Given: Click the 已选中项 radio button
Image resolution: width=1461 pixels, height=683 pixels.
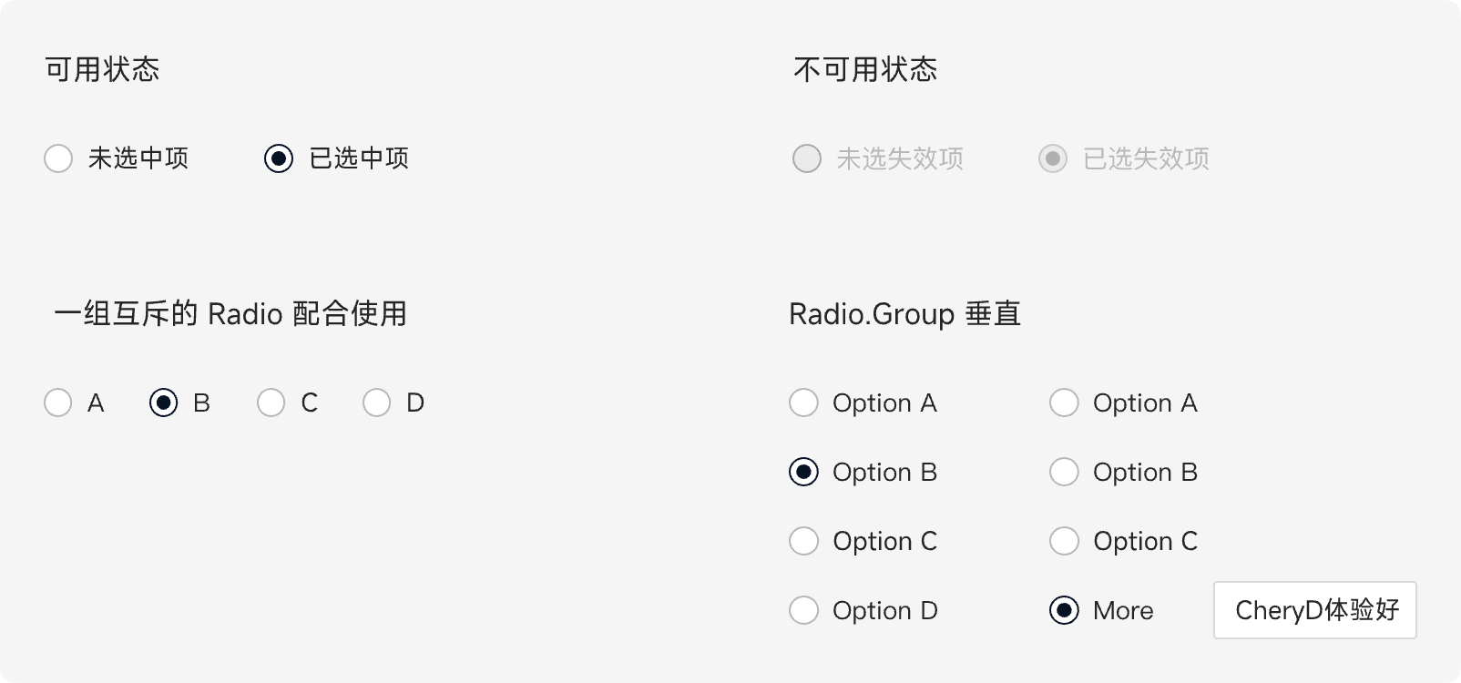Looking at the screenshot, I should click(279, 158).
